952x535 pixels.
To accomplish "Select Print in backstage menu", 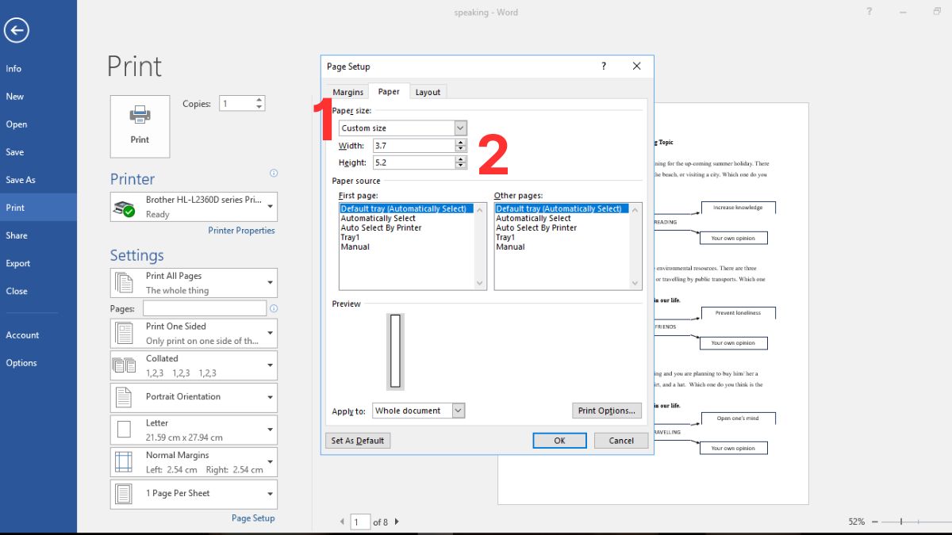I will tap(38, 208).
